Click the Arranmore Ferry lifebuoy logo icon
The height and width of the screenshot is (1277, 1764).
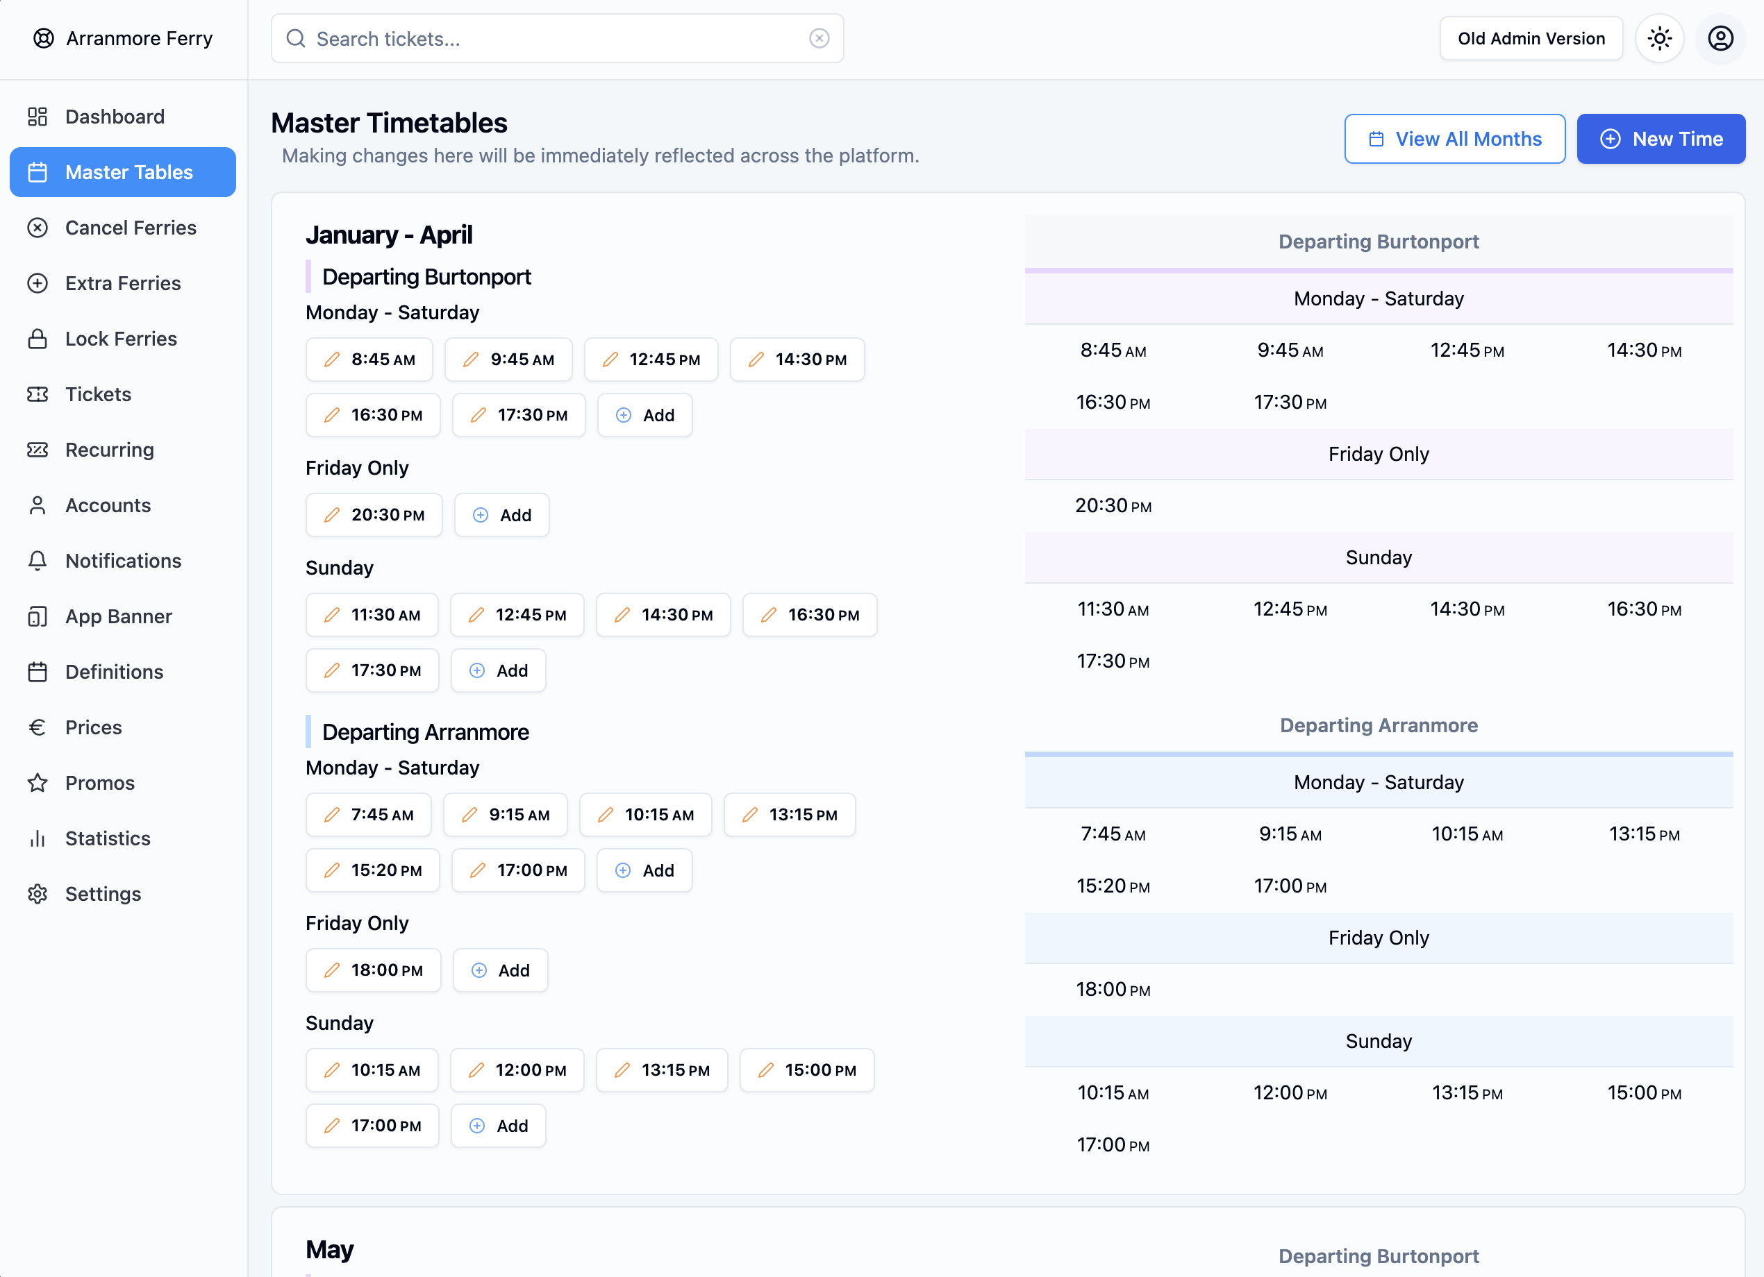(44, 38)
